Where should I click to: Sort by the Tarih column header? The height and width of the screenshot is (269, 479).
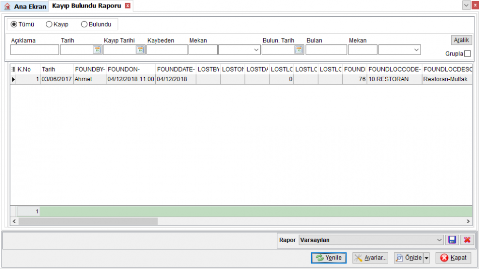pyautogui.click(x=56, y=69)
